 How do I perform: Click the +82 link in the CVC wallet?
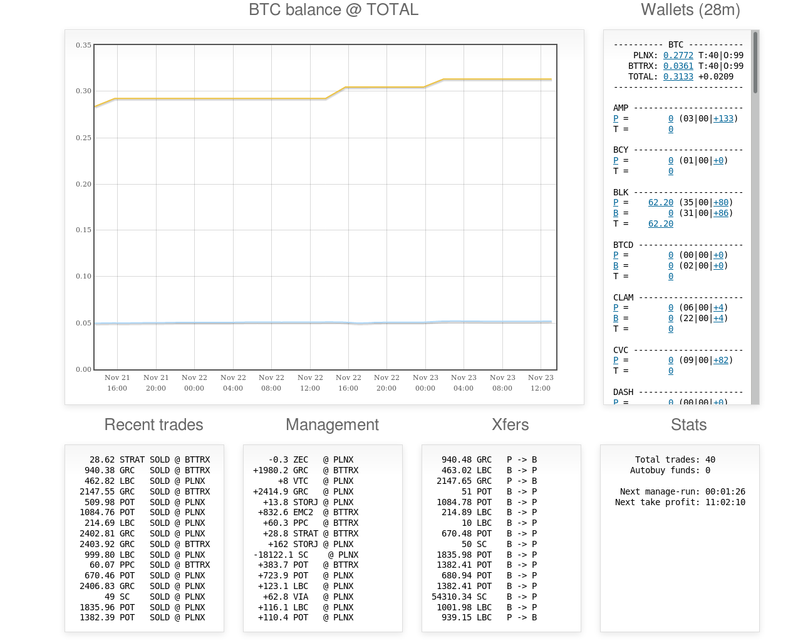pos(721,360)
